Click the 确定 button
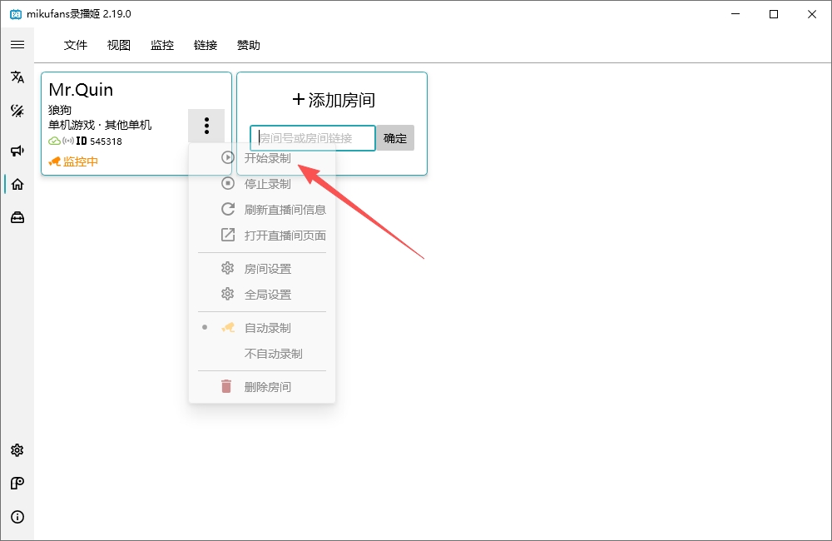The image size is (832, 541). [395, 138]
